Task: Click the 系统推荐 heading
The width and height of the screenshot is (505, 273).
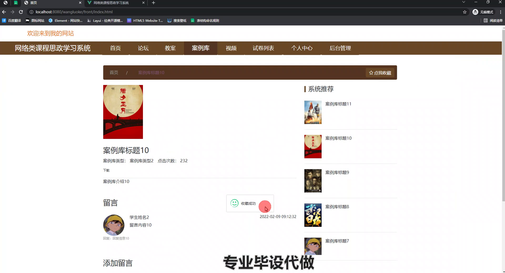Action: click(x=321, y=89)
